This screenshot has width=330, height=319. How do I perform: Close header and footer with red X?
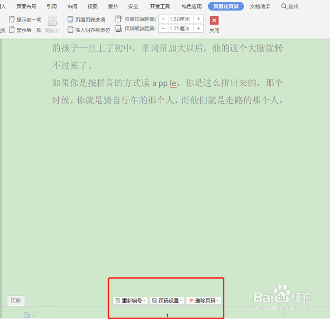(x=214, y=20)
